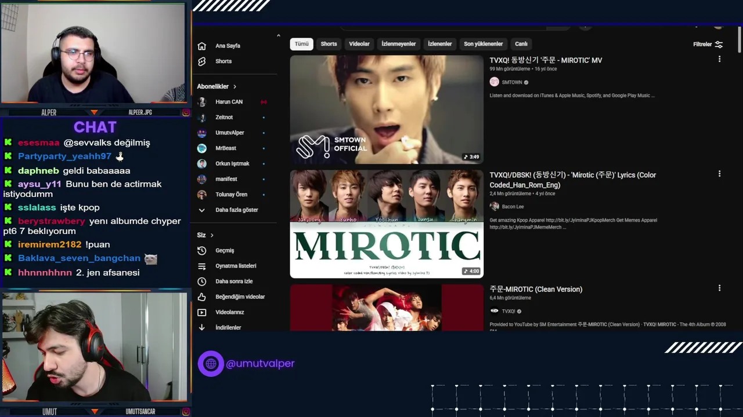Click Filtreler button text
The height and width of the screenshot is (417, 743).
[x=702, y=44]
